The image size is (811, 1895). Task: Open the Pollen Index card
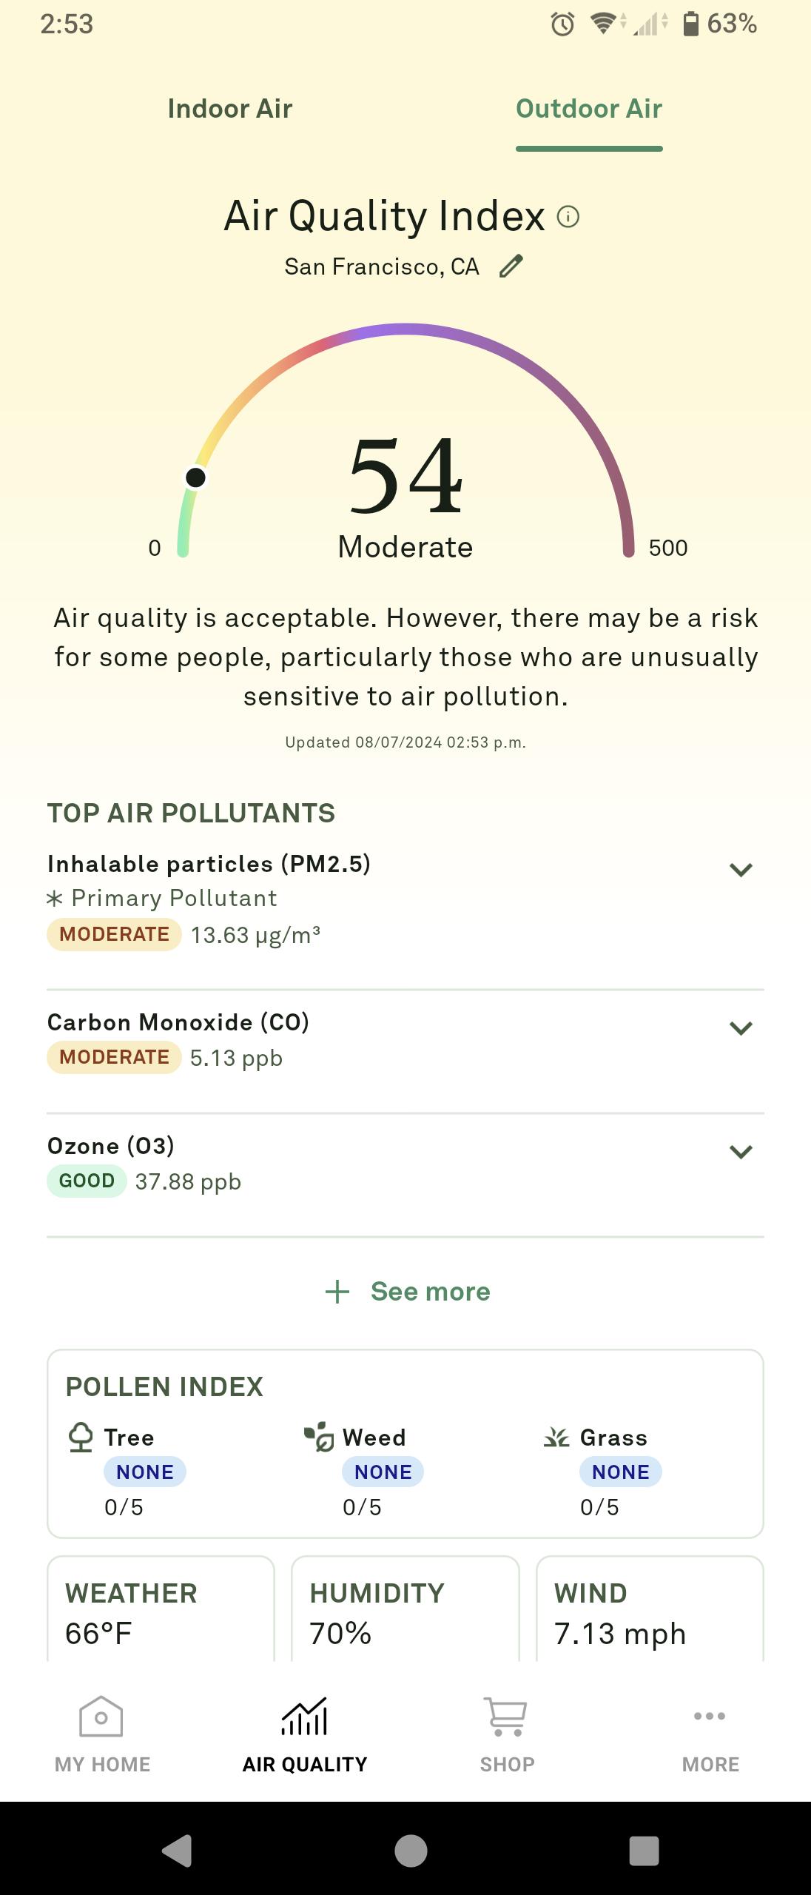point(405,1443)
